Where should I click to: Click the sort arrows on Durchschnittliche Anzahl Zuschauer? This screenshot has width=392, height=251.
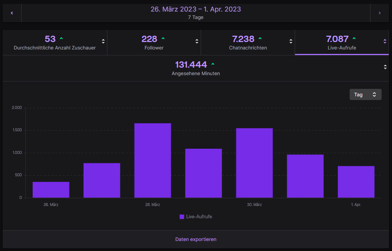(x=103, y=42)
